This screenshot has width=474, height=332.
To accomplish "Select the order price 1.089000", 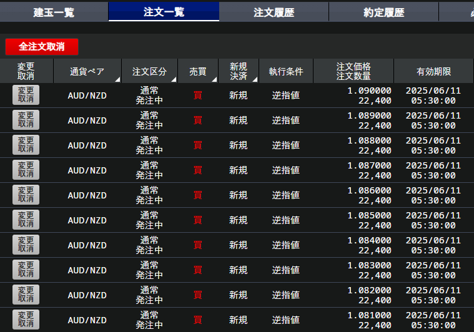I will pos(370,115).
